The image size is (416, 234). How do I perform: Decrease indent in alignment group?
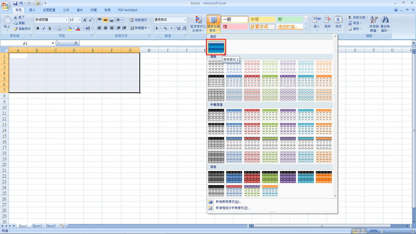[118, 28]
